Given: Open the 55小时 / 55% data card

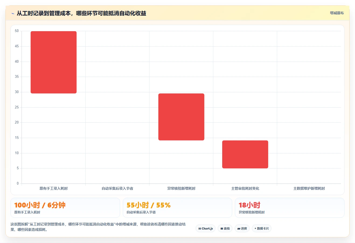Looking at the screenshot, I should [x=177, y=208].
